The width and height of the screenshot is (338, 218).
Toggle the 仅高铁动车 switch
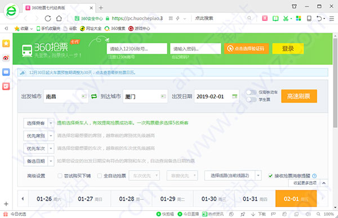click(x=251, y=92)
